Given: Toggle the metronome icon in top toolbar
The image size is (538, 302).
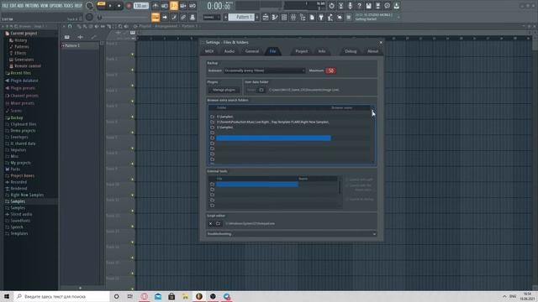Looking at the screenshot, I should 156,6.
